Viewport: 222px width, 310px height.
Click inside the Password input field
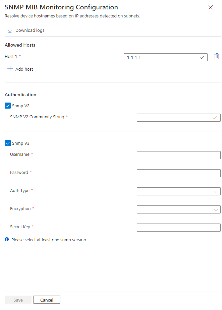pyautogui.click(x=178, y=173)
